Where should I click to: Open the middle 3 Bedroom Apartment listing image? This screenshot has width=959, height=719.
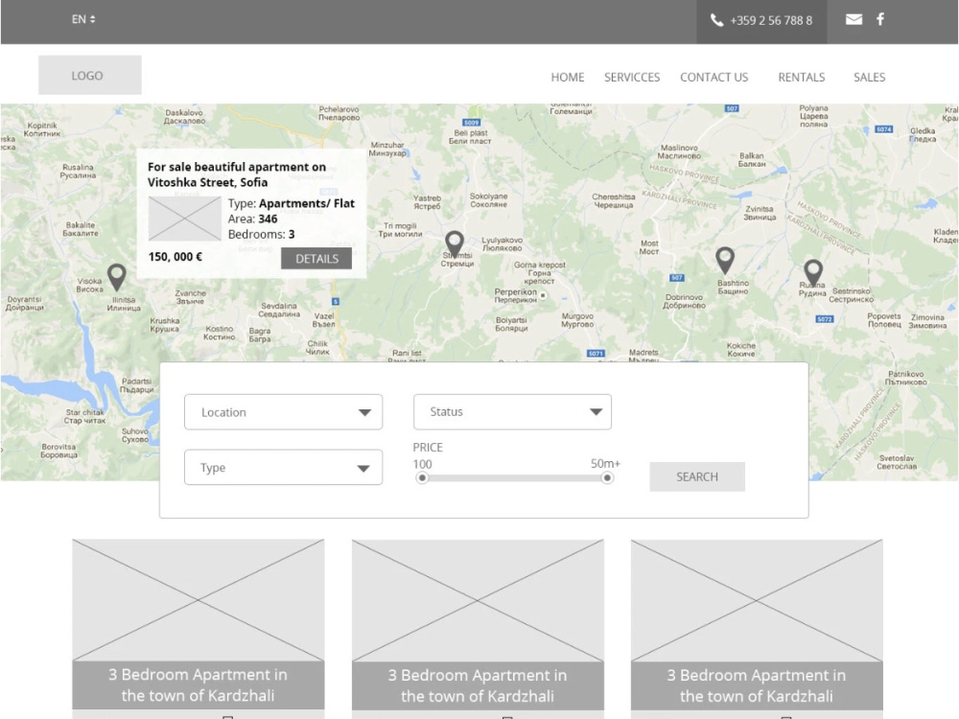[478, 600]
